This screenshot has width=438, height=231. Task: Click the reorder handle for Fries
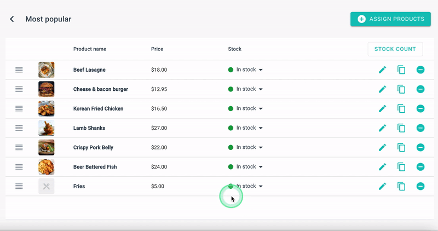(19, 186)
